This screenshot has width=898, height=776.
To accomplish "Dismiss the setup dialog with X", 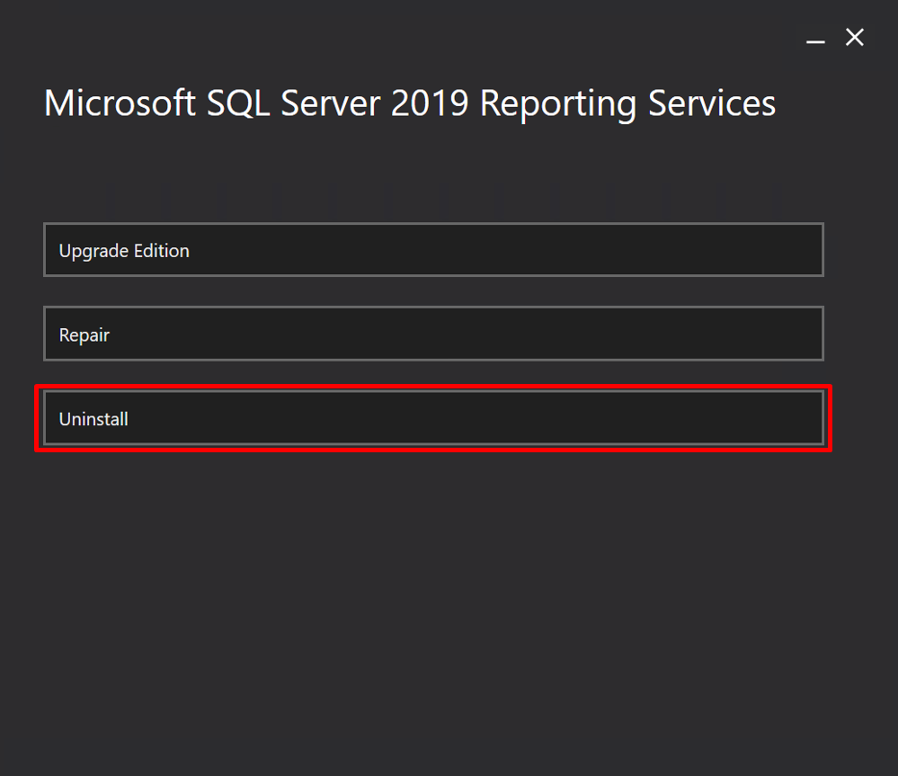I will click(x=855, y=38).
